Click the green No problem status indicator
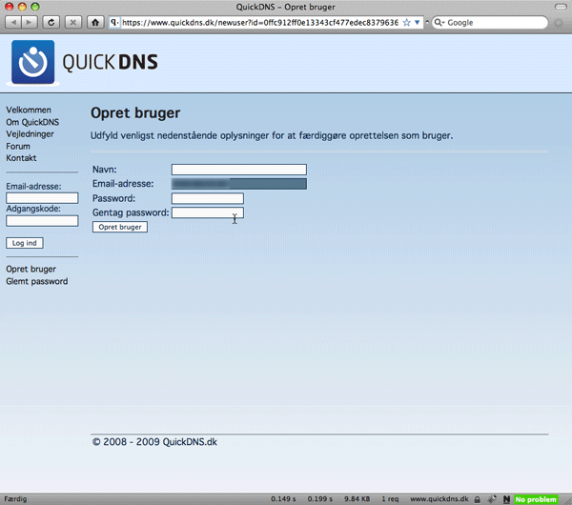The width and height of the screenshot is (572, 505). tap(536, 499)
